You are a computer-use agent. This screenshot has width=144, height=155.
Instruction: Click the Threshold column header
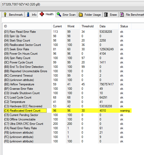(x=89, y=26)
